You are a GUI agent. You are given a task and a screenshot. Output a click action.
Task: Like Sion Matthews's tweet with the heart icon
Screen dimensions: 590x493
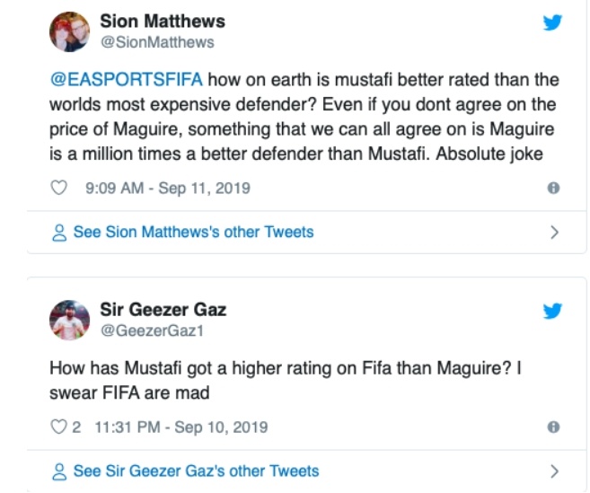59,189
